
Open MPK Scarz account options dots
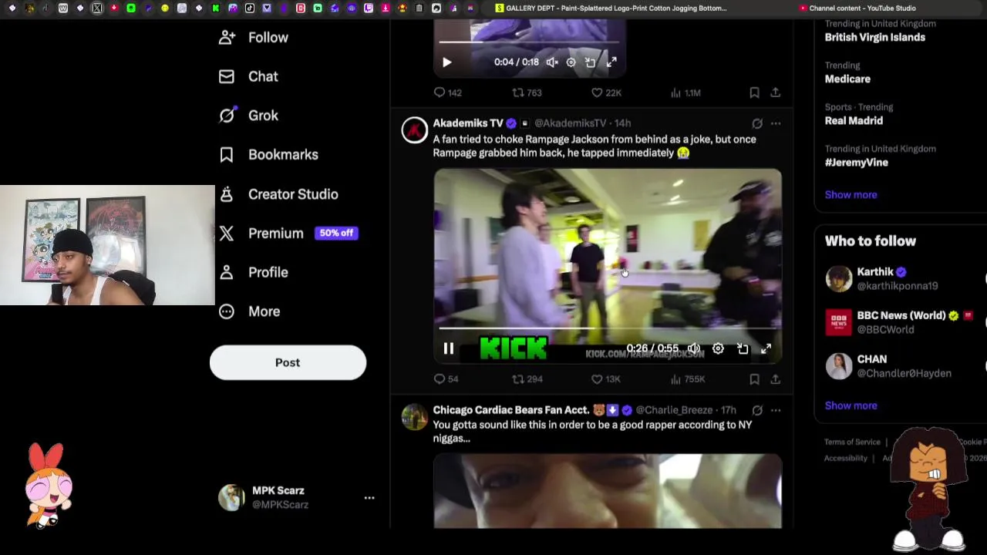pyautogui.click(x=369, y=498)
